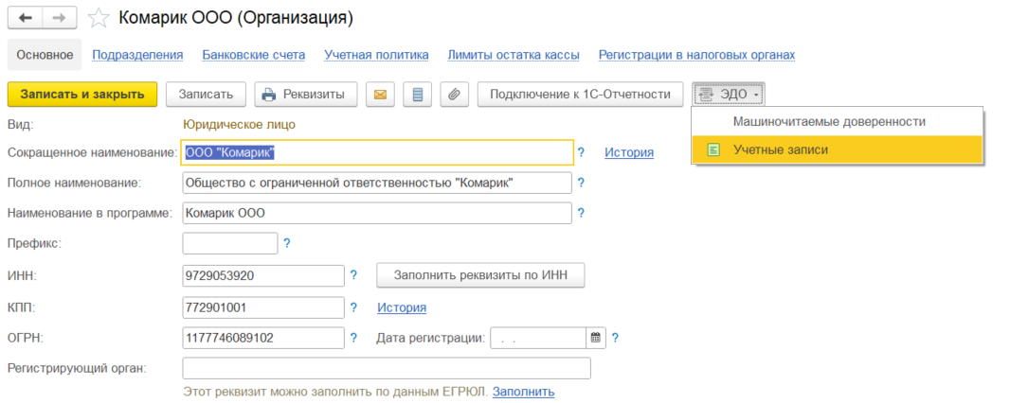Open calendar picker for Дата регистрации
This screenshot has width=1010, height=403.
[596, 338]
